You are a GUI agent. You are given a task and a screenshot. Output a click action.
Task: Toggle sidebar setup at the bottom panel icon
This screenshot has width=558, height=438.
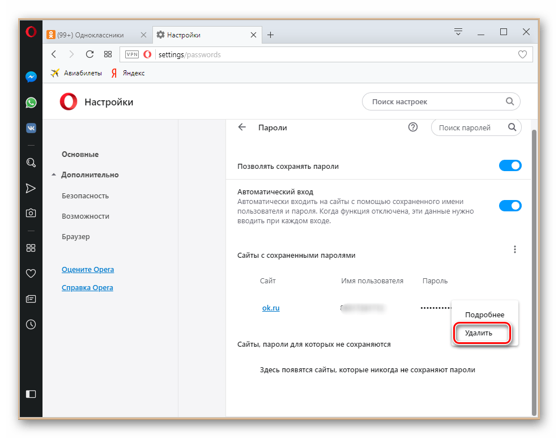[31, 394]
